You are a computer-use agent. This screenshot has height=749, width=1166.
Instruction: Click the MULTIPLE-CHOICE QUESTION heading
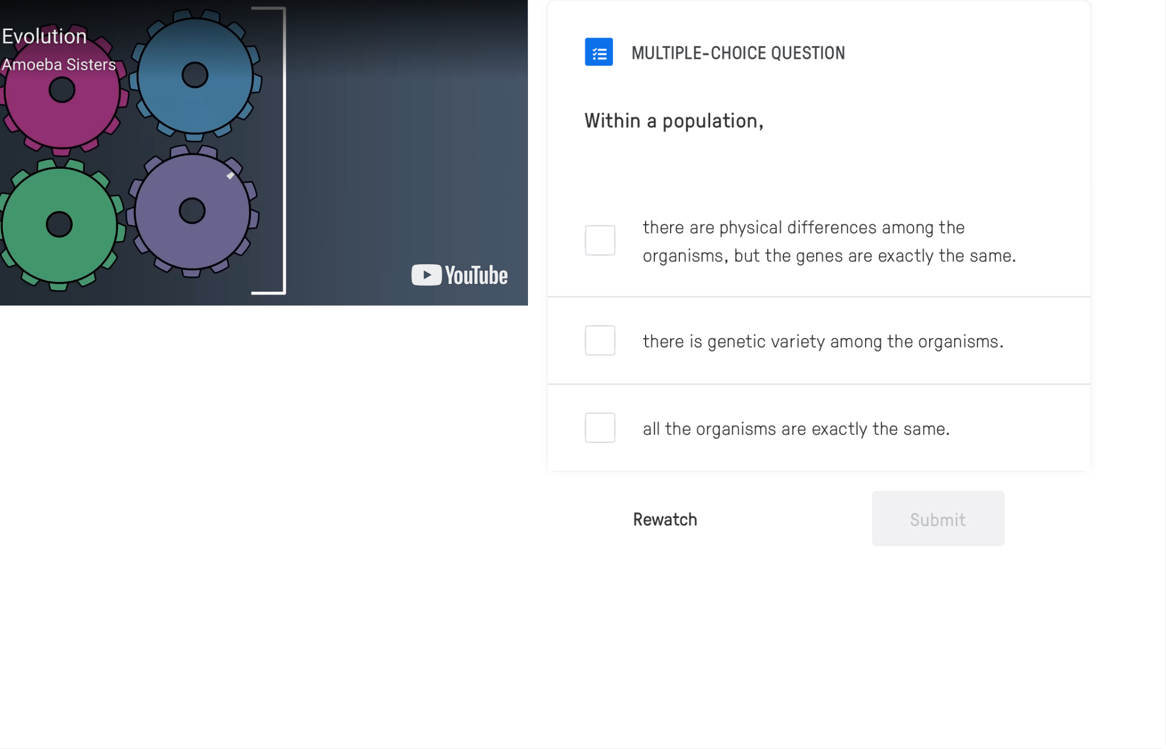[x=738, y=53]
